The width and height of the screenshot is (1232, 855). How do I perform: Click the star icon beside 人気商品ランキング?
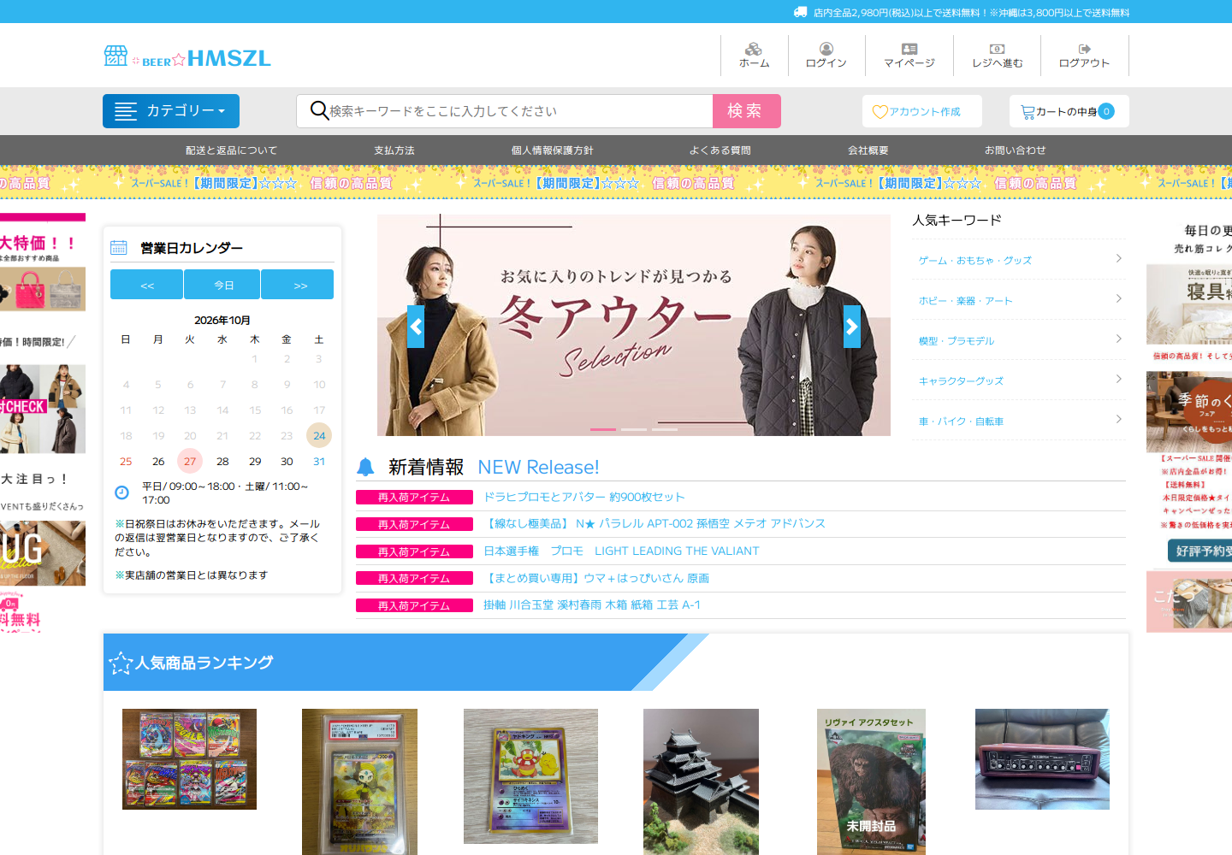point(121,663)
